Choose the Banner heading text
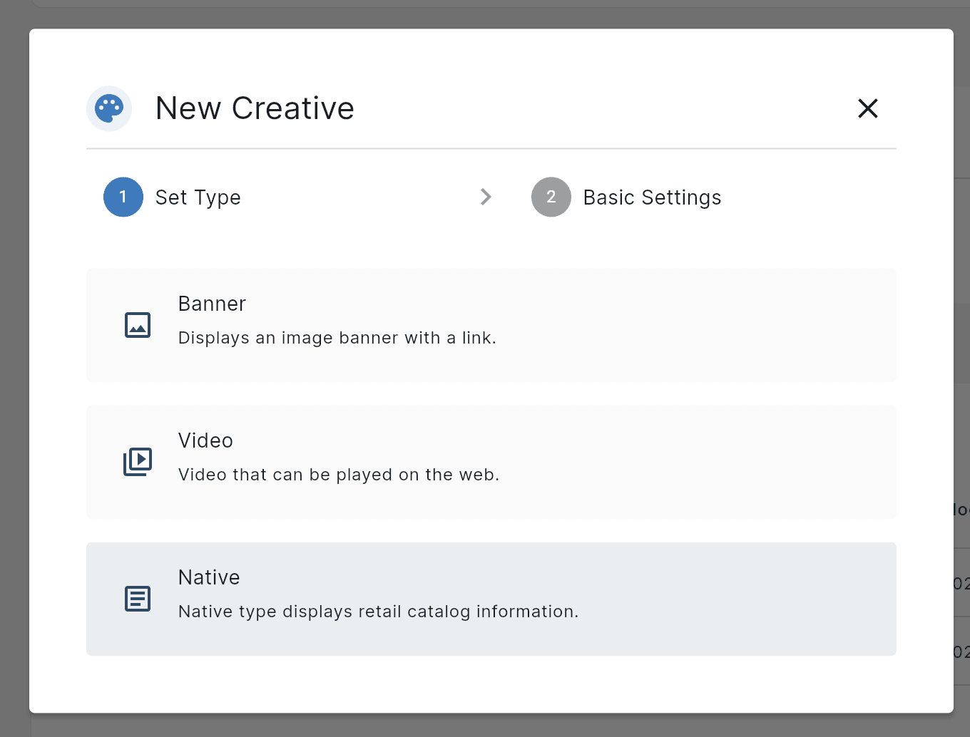Screen dimensions: 970x737 point(212,304)
